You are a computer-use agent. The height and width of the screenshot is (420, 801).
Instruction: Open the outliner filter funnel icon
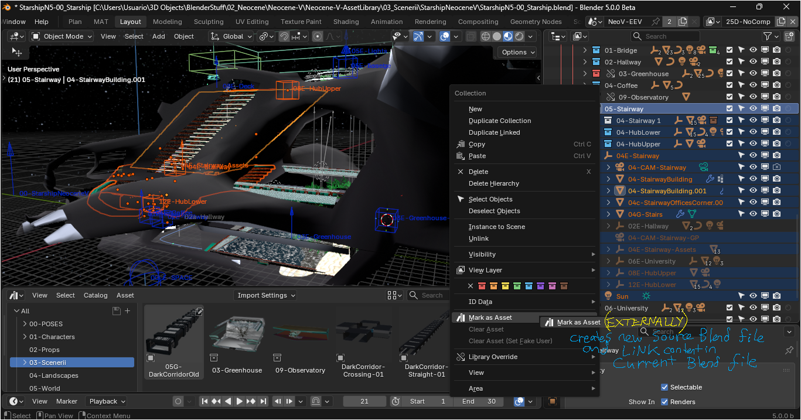coord(768,36)
